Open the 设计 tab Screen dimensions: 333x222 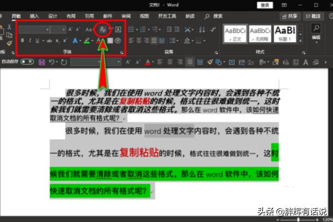pyautogui.click(x=53, y=16)
